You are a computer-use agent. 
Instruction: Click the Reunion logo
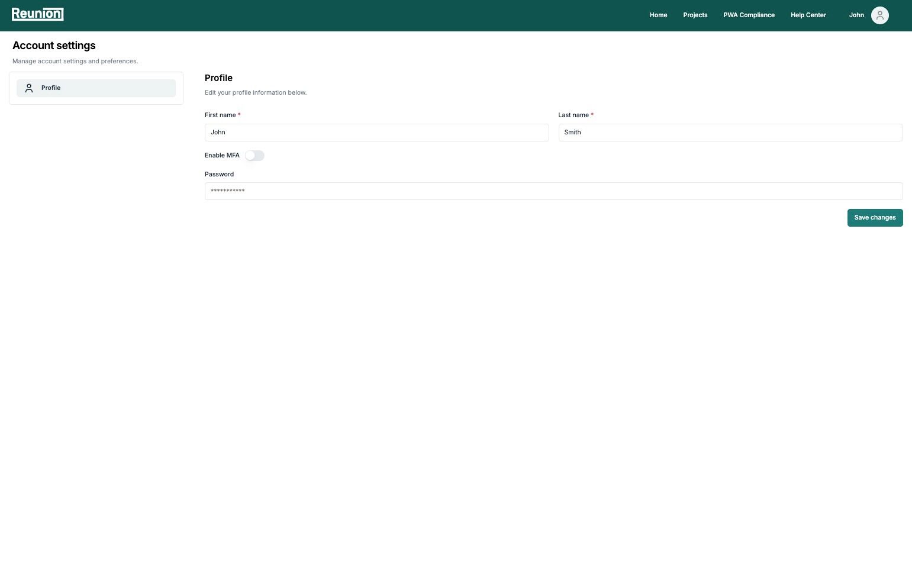[x=37, y=14]
